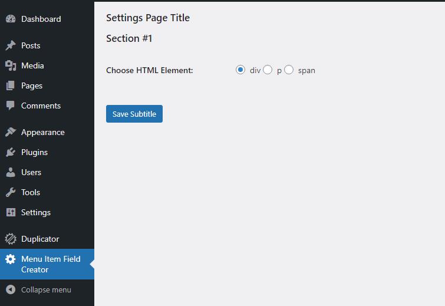
Task: Click the Users person icon
Action: point(11,172)
